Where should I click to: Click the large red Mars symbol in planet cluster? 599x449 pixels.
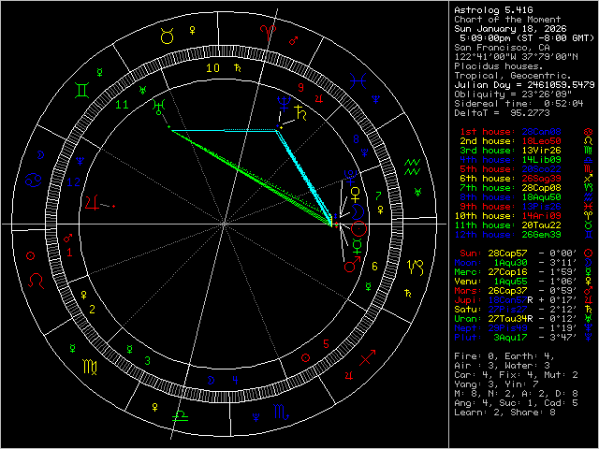tap(352, 264)
